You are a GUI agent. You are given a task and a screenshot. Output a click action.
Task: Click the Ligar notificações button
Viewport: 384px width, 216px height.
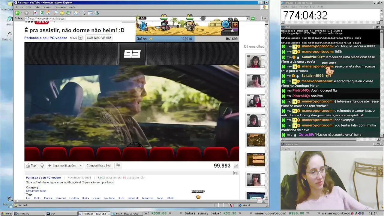point(62,166)
